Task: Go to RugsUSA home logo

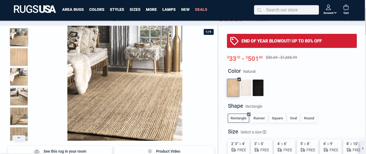Action: 35,9
